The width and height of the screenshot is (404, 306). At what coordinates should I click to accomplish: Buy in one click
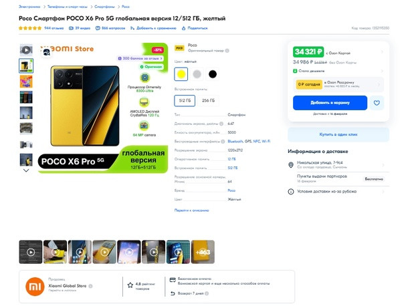pyautogui.click(x=338, y=134)
